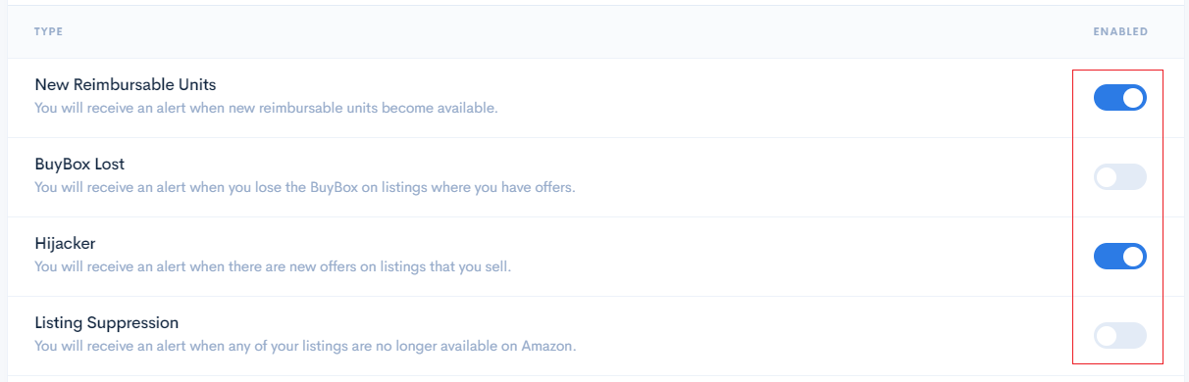Screen dimensions: 1189x382
Task: Click the Listing Suppression description sentence
Action: point(305,346)
